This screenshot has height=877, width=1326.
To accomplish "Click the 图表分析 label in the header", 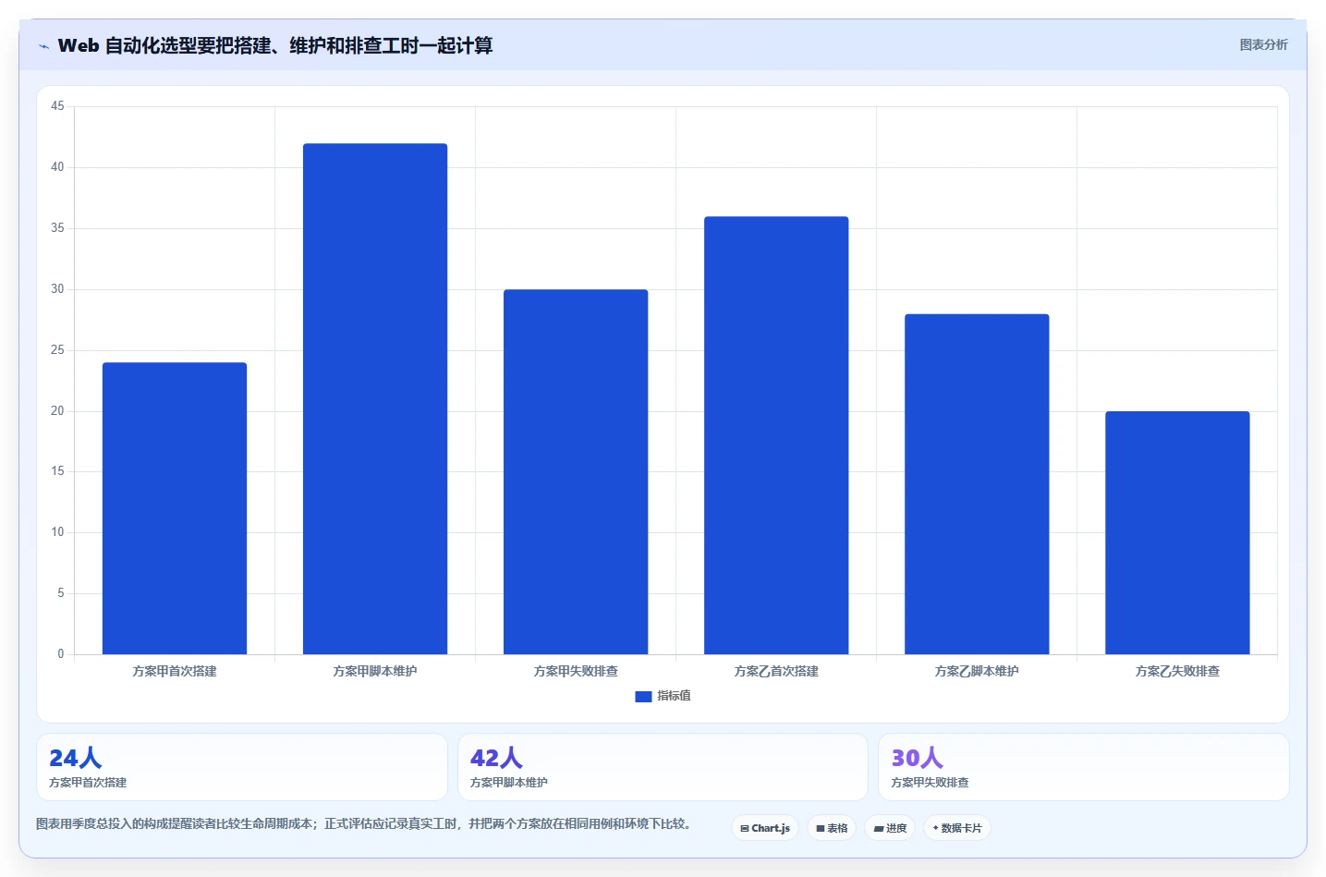I will (1263, 44).
